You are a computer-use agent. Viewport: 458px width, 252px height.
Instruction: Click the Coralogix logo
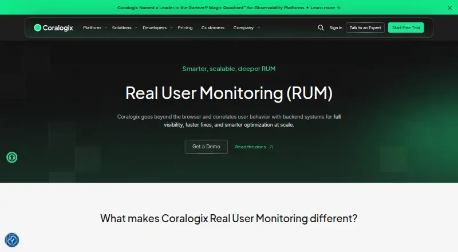click(x=53, y=27)
